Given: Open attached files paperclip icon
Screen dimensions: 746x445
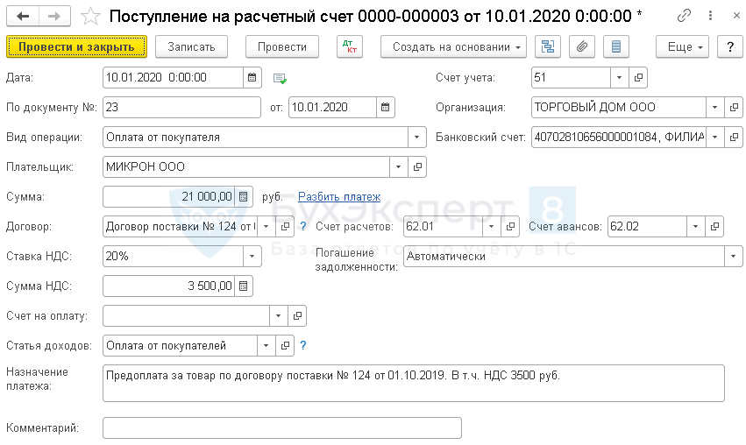Looking at the screenshot, I should tap(582, 47).
